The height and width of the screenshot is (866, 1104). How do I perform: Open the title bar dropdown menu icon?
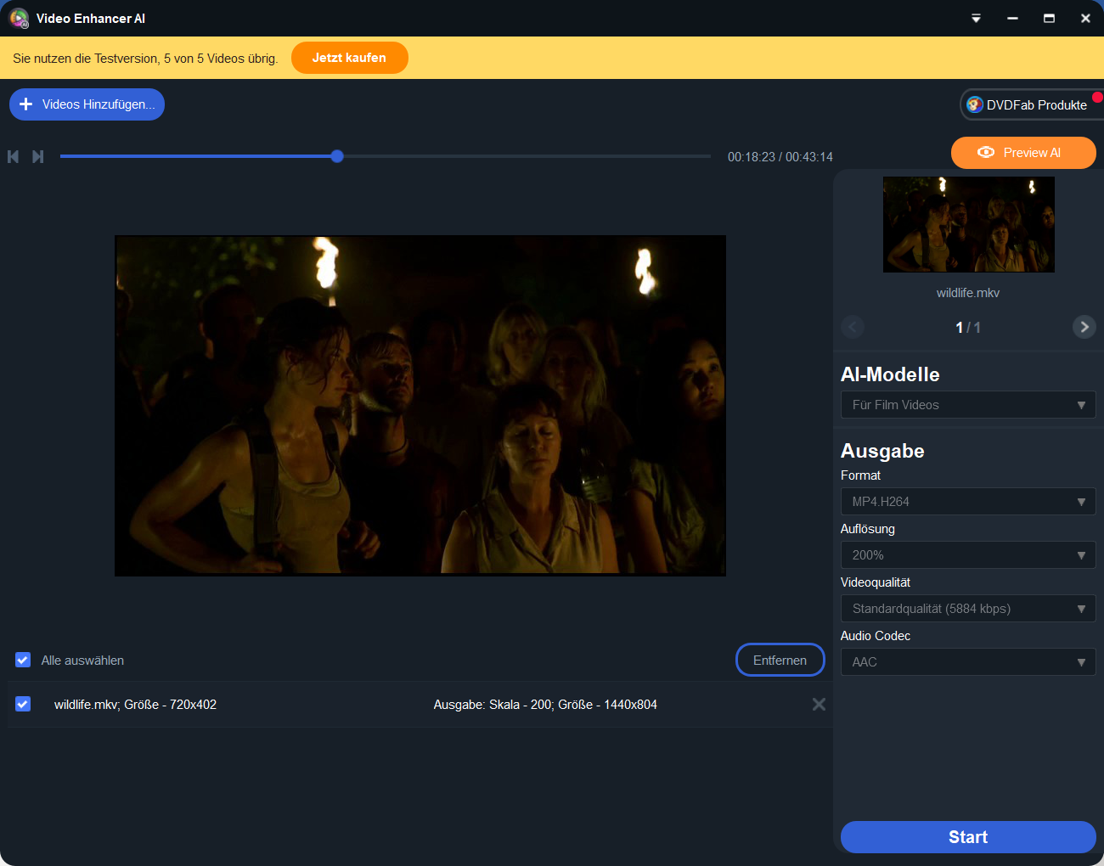pos(976,19)
